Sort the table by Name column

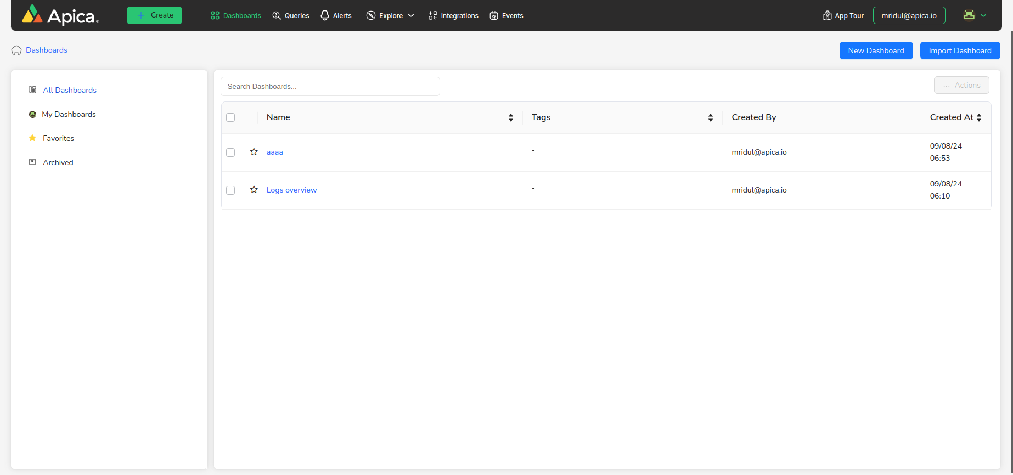(x=511, y=117)
